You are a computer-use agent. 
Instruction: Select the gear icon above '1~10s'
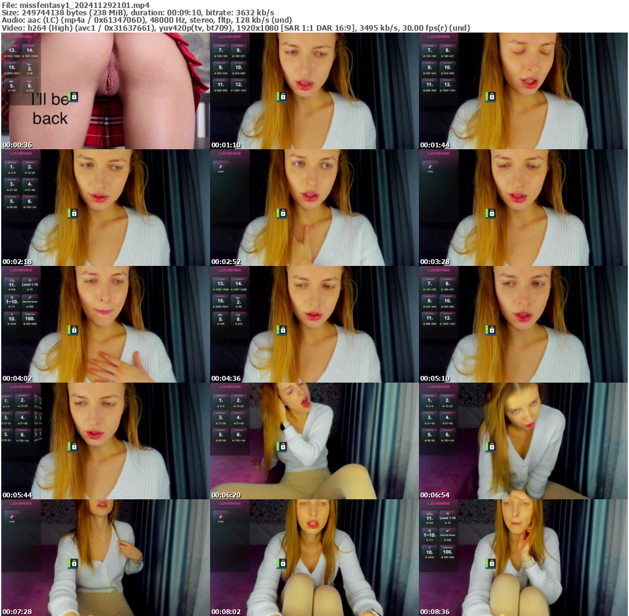pyautogui.click(x=12, y=297)
